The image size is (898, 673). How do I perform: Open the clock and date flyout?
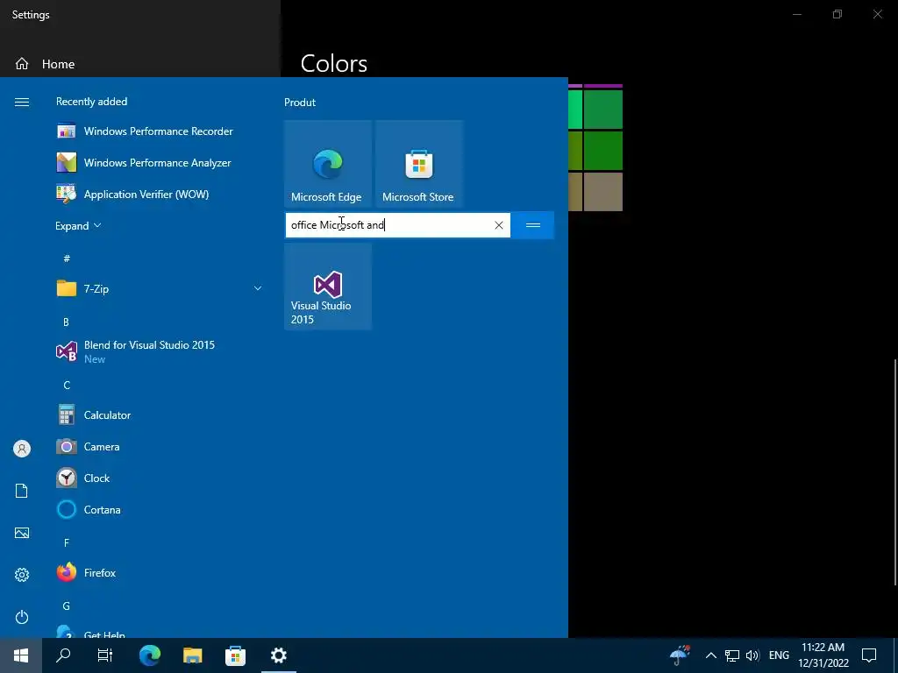823,655
